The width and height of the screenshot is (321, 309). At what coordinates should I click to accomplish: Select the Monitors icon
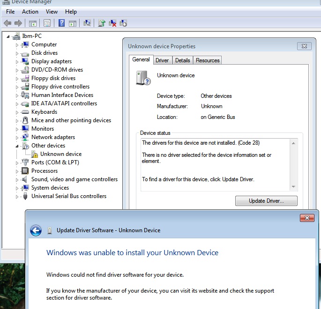click(25, 129)
